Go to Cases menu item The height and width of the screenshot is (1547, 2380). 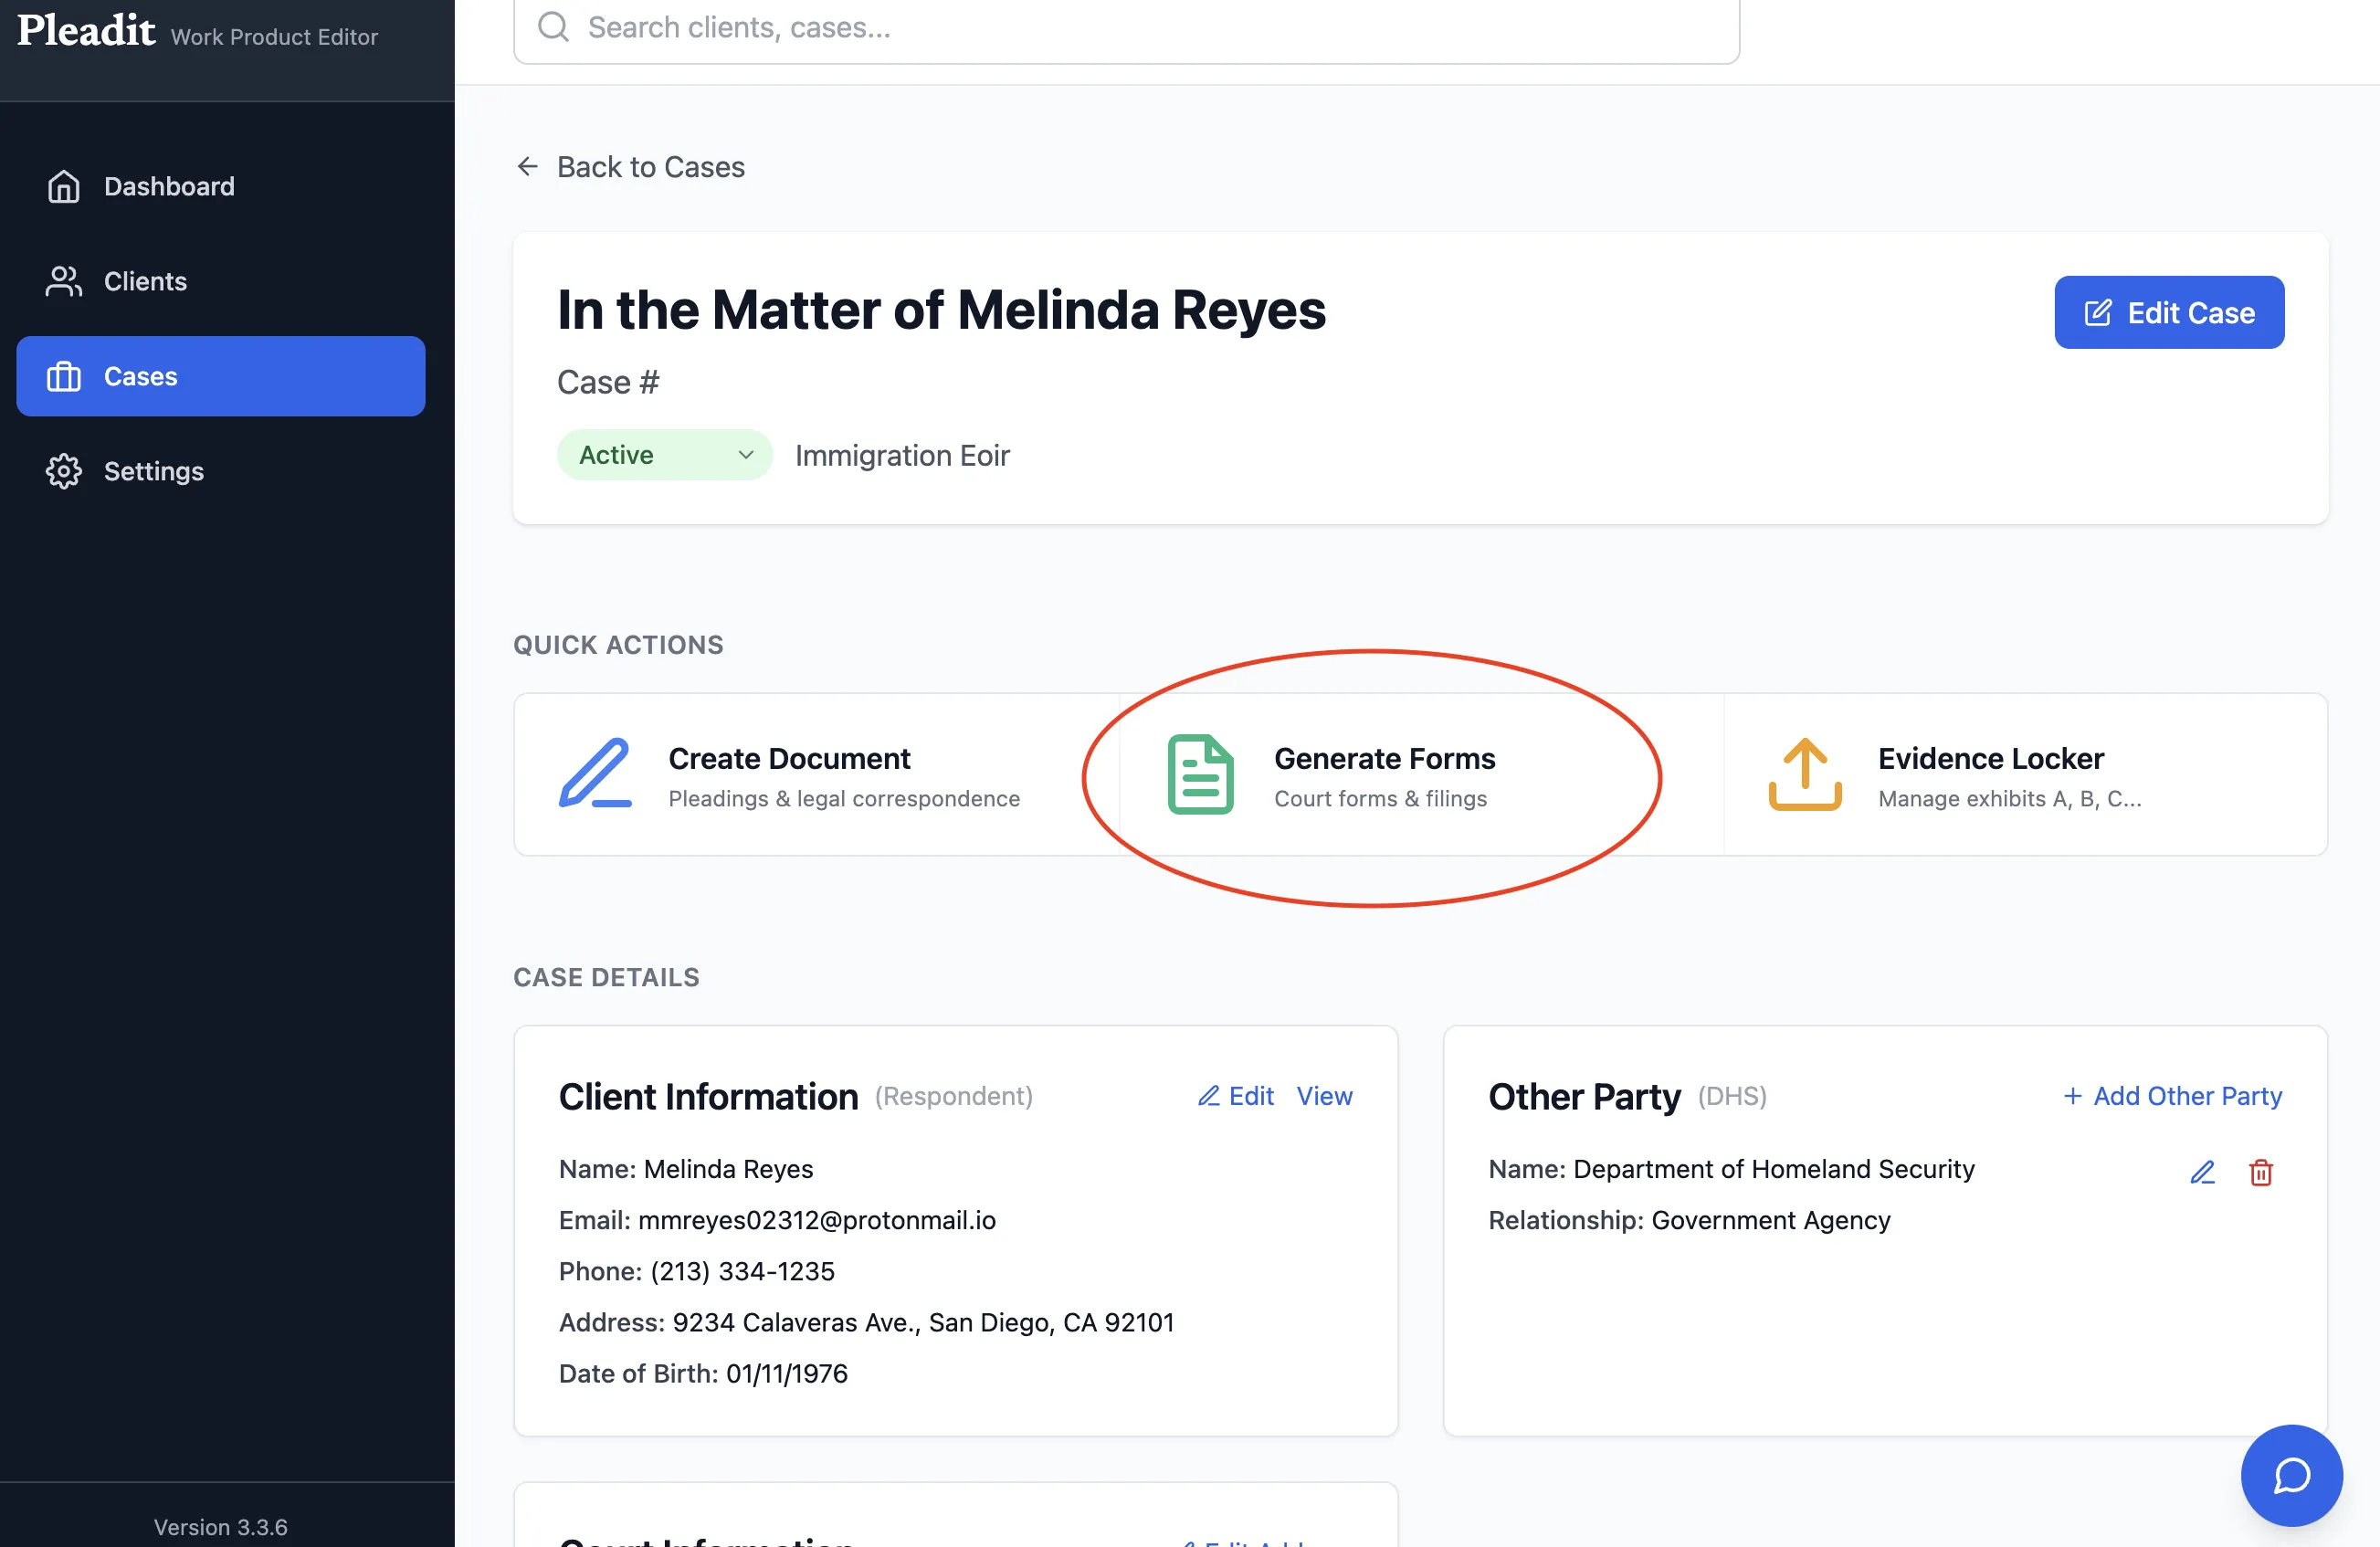click(221, 376)
